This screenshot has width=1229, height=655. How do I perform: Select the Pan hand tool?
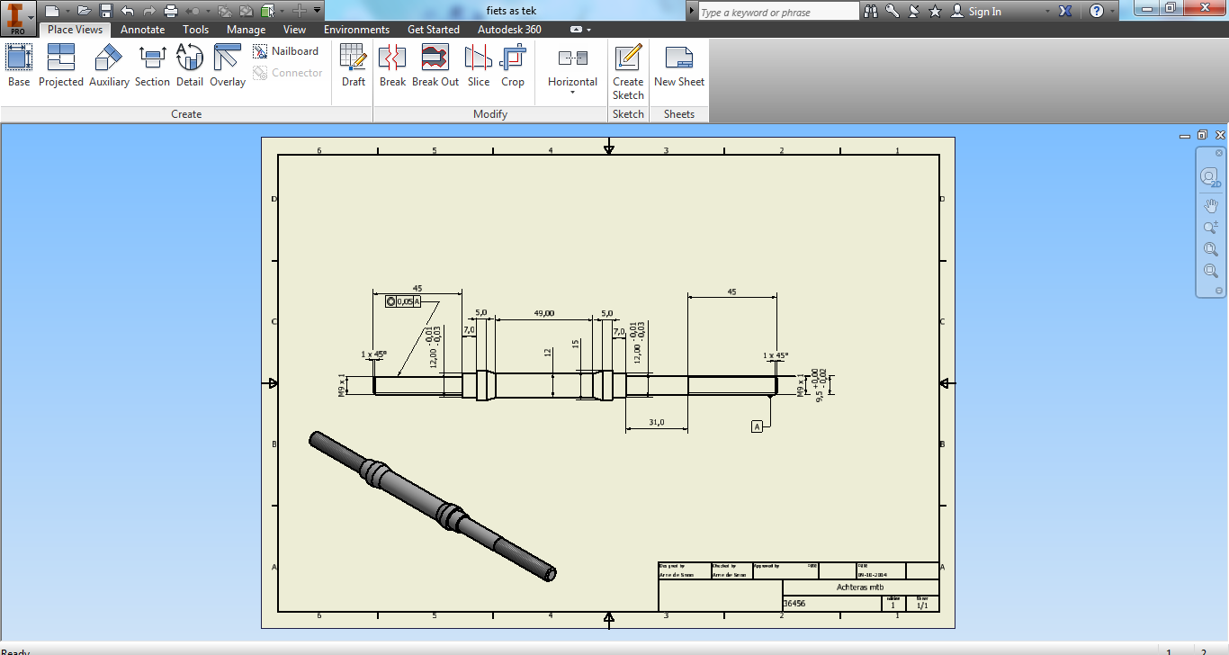click(x=1211, y=206)
